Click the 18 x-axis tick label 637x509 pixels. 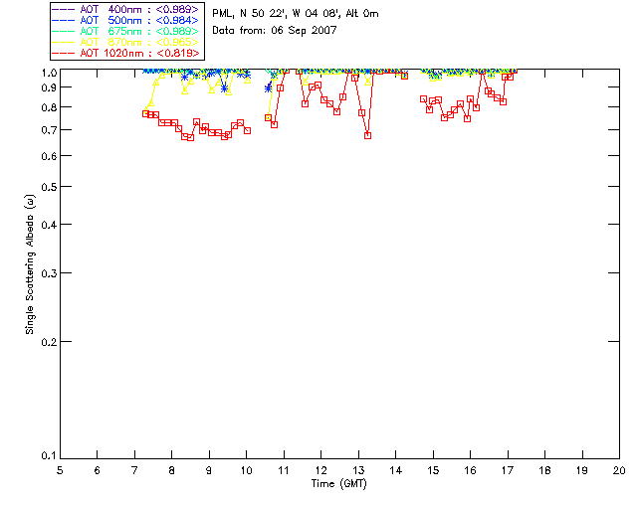[x=544, y=470]
